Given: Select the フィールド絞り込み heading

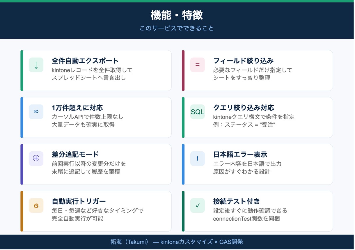Looking at the screenshot, I should tap(244, 61).
